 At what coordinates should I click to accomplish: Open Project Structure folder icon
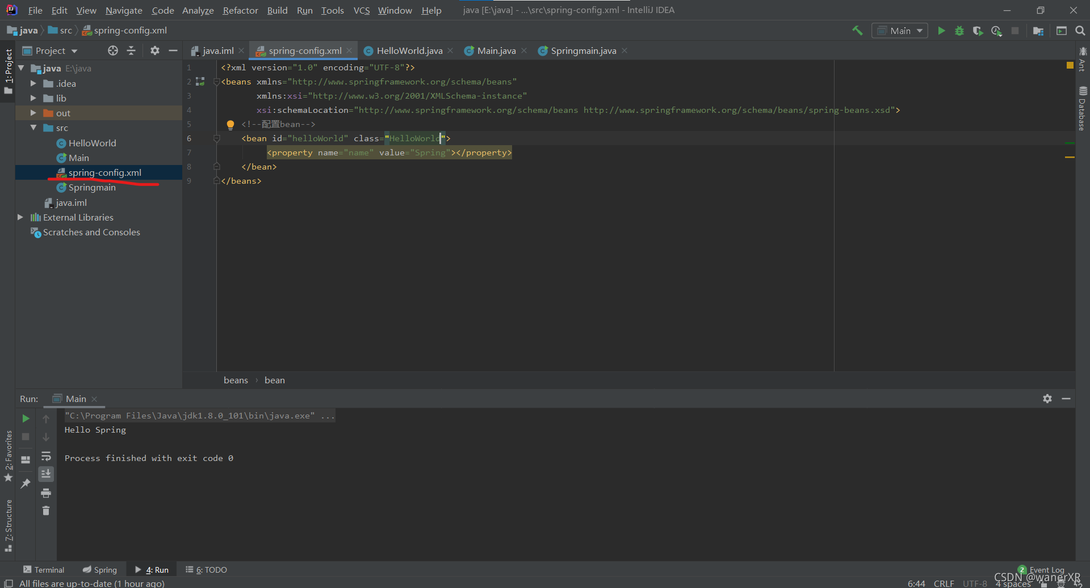[x=1038, y=31]
